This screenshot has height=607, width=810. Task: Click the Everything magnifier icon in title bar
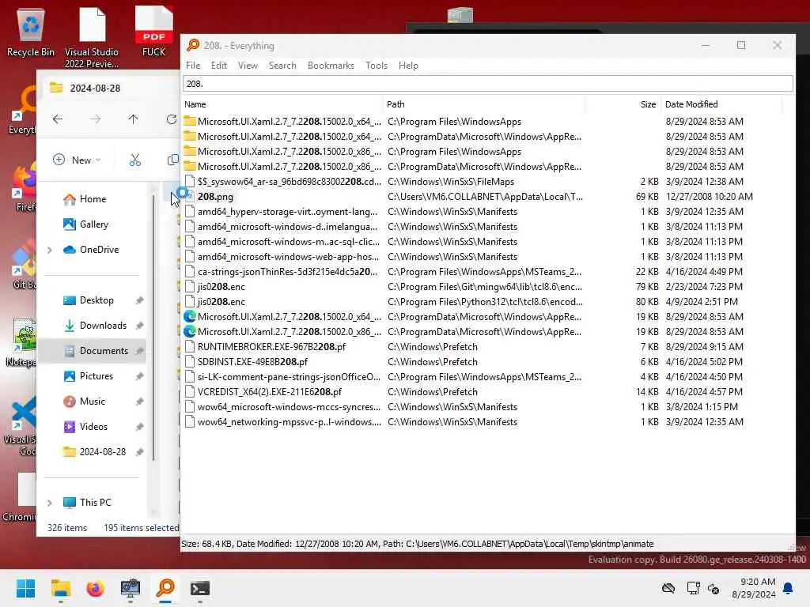click(x=193, y=45)
